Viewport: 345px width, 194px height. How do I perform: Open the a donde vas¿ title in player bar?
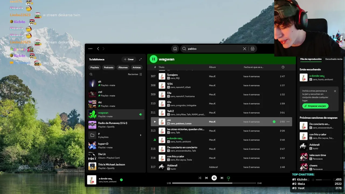(x=105, y=178)
